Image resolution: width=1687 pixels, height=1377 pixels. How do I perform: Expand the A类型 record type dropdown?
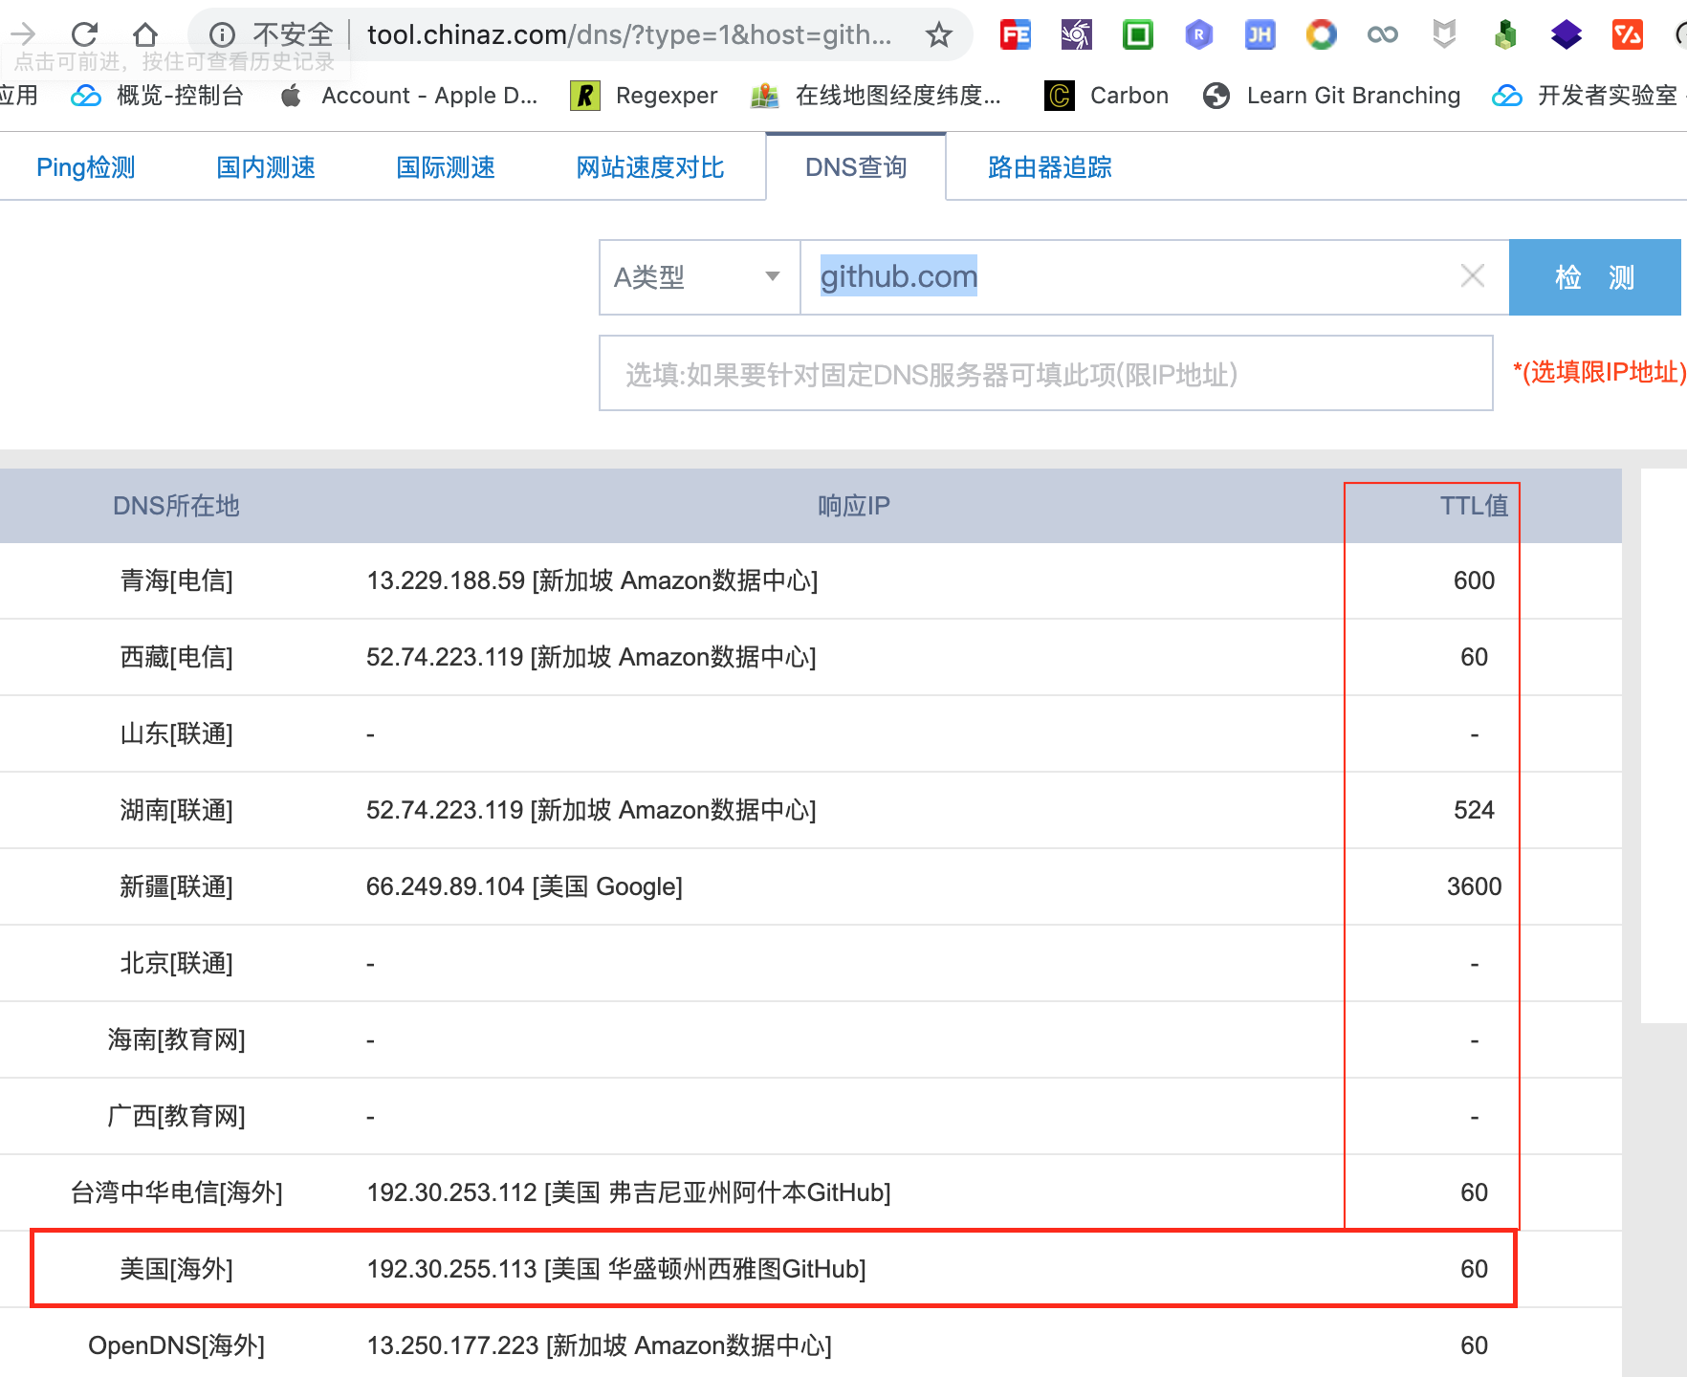tap(699, 277)
